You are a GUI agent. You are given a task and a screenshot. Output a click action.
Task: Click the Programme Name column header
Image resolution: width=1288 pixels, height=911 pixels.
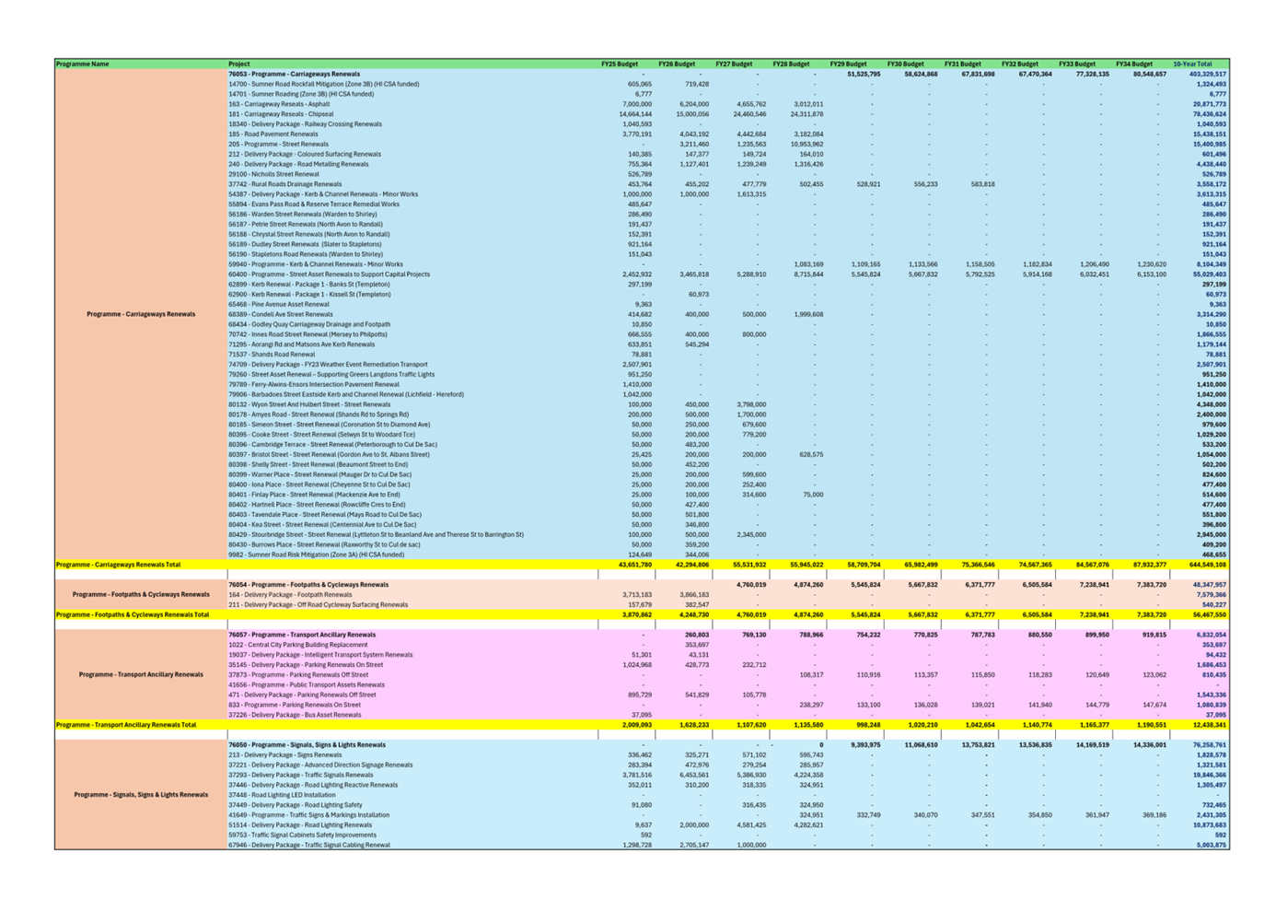click(x=82, y=64)
